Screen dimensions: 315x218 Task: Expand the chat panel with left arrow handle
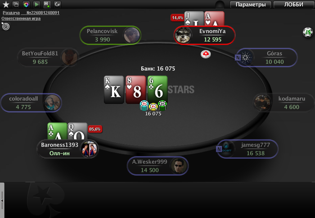2,200
